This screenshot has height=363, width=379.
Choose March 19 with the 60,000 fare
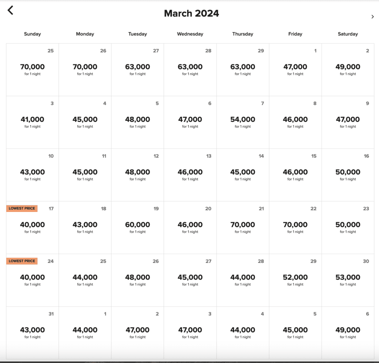(x=137, y=225)
